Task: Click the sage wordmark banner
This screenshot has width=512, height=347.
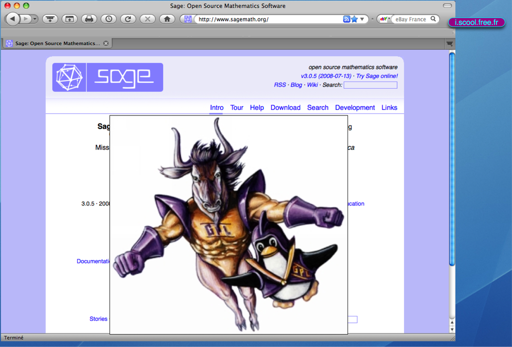Action: pyautogui.click(x=124, y=77)
